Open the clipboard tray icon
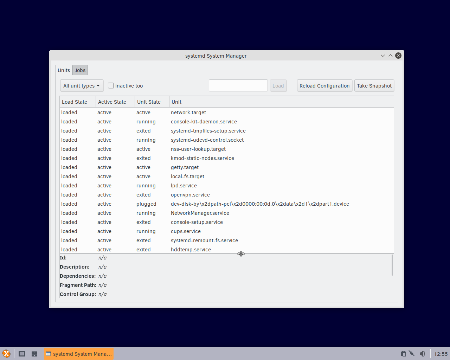The width and height of the screenshot is (450, 360). coord(404,354)
